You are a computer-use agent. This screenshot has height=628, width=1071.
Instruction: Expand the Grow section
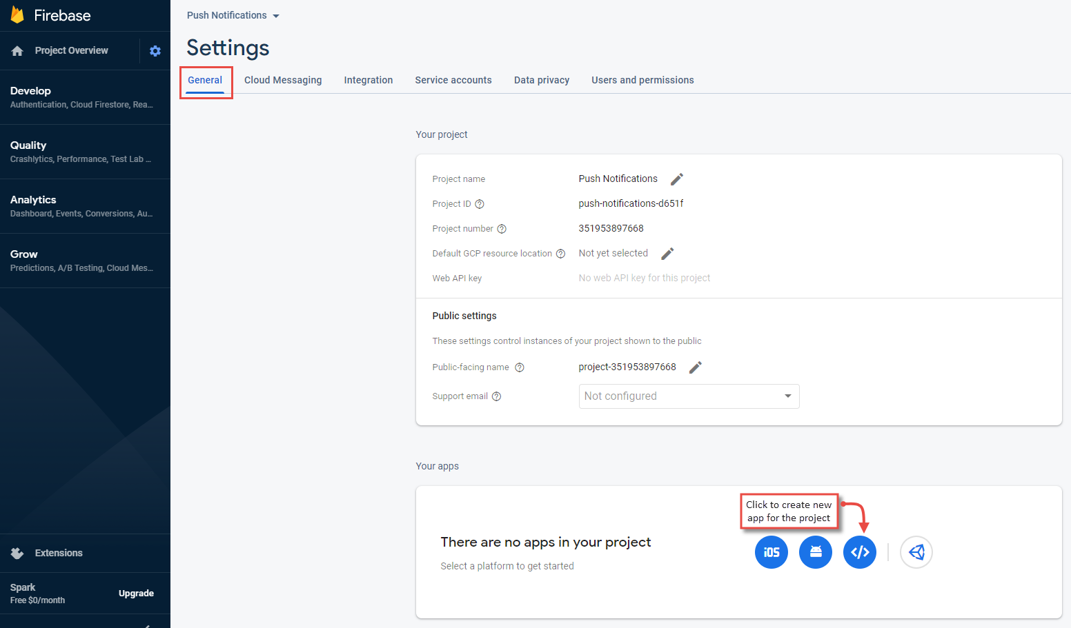(x=85, y=261)
